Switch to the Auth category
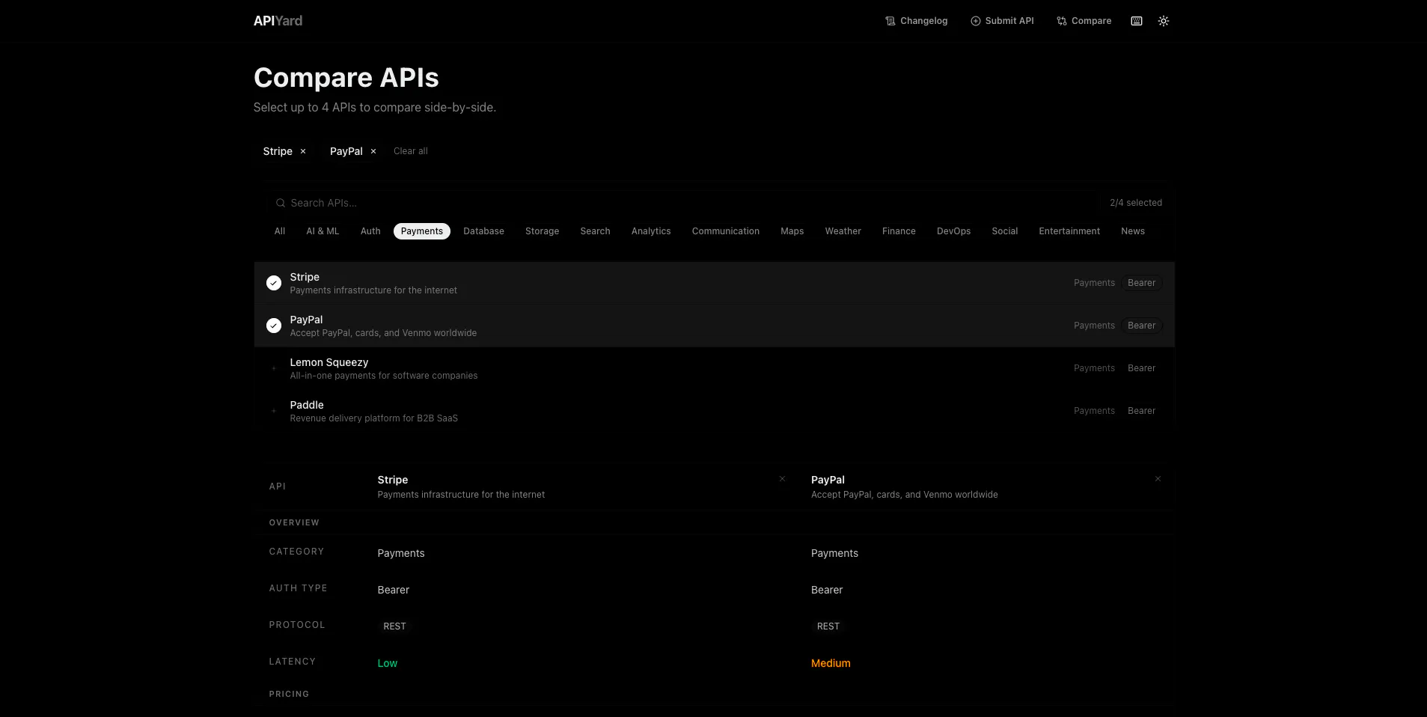This screenshot has width=1427, height=717. (x=370, y=231)
